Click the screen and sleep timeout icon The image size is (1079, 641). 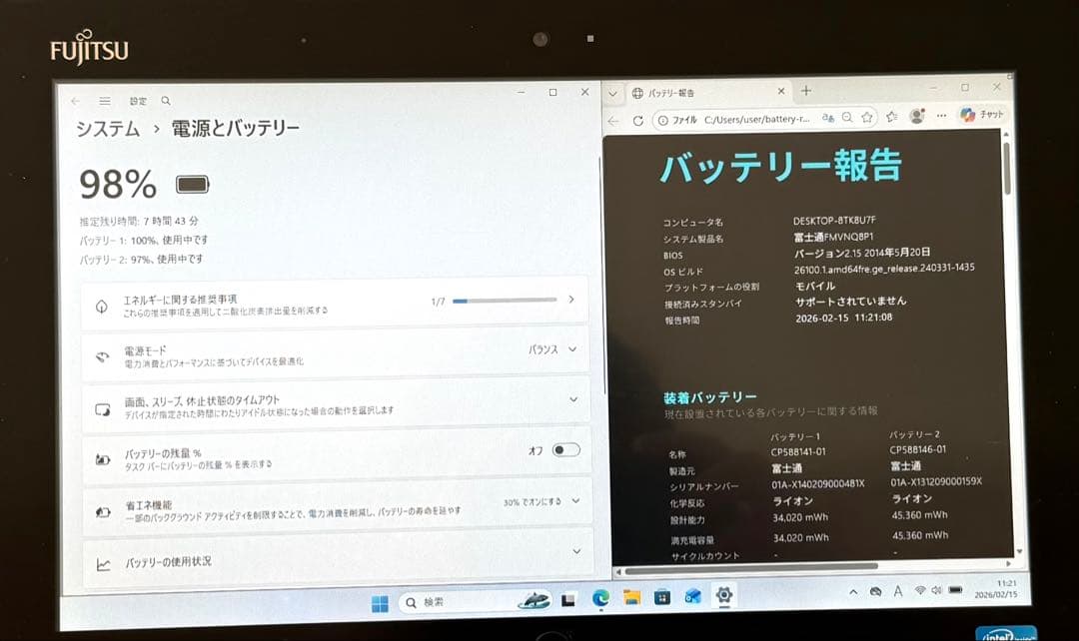[x=103, y=410]
